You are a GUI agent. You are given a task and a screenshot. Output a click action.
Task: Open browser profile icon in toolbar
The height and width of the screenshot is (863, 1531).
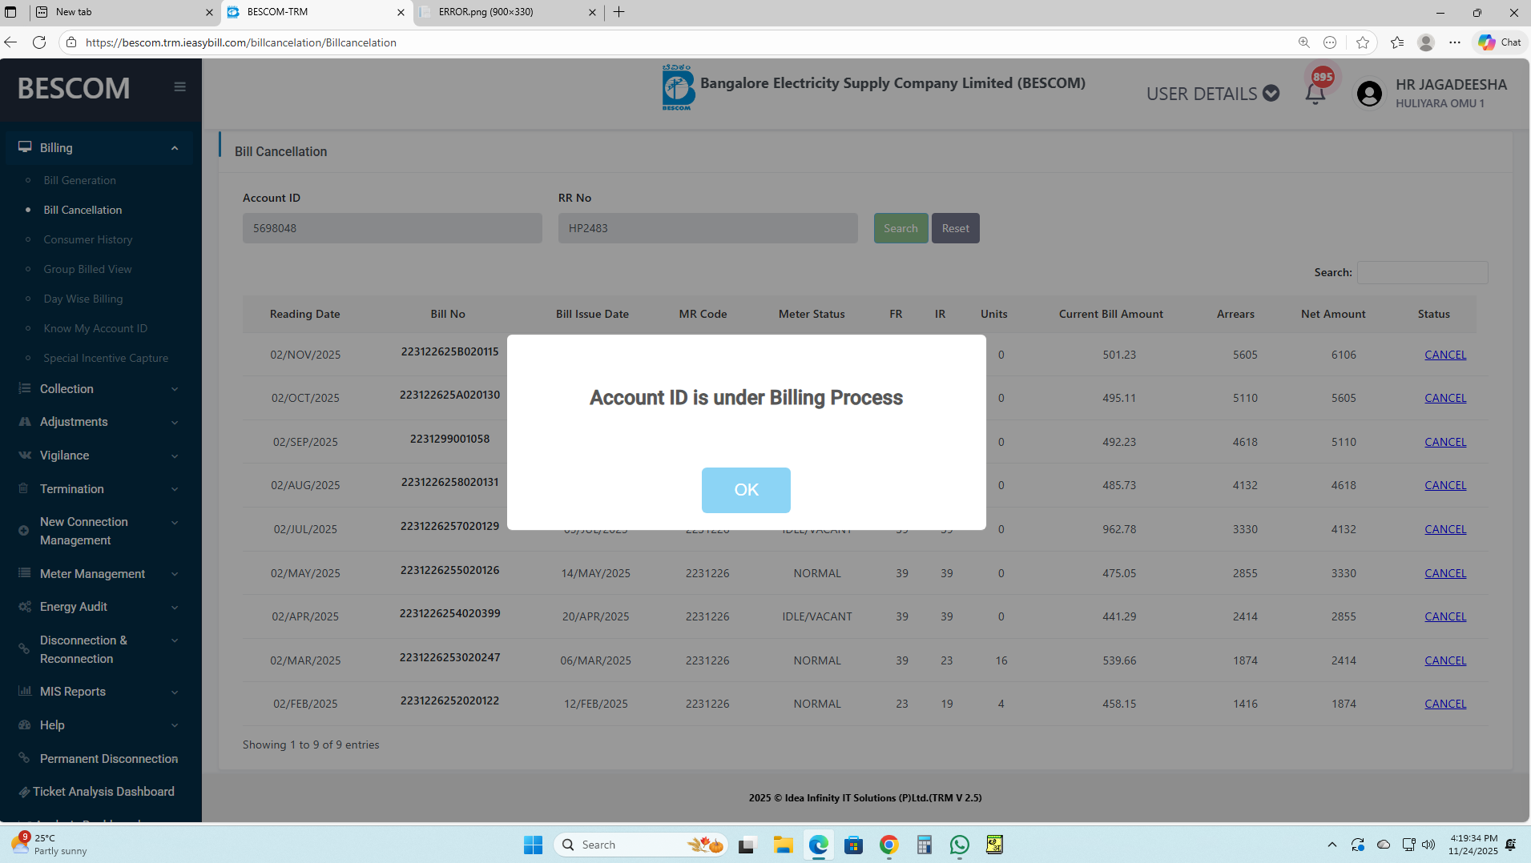1425,42
